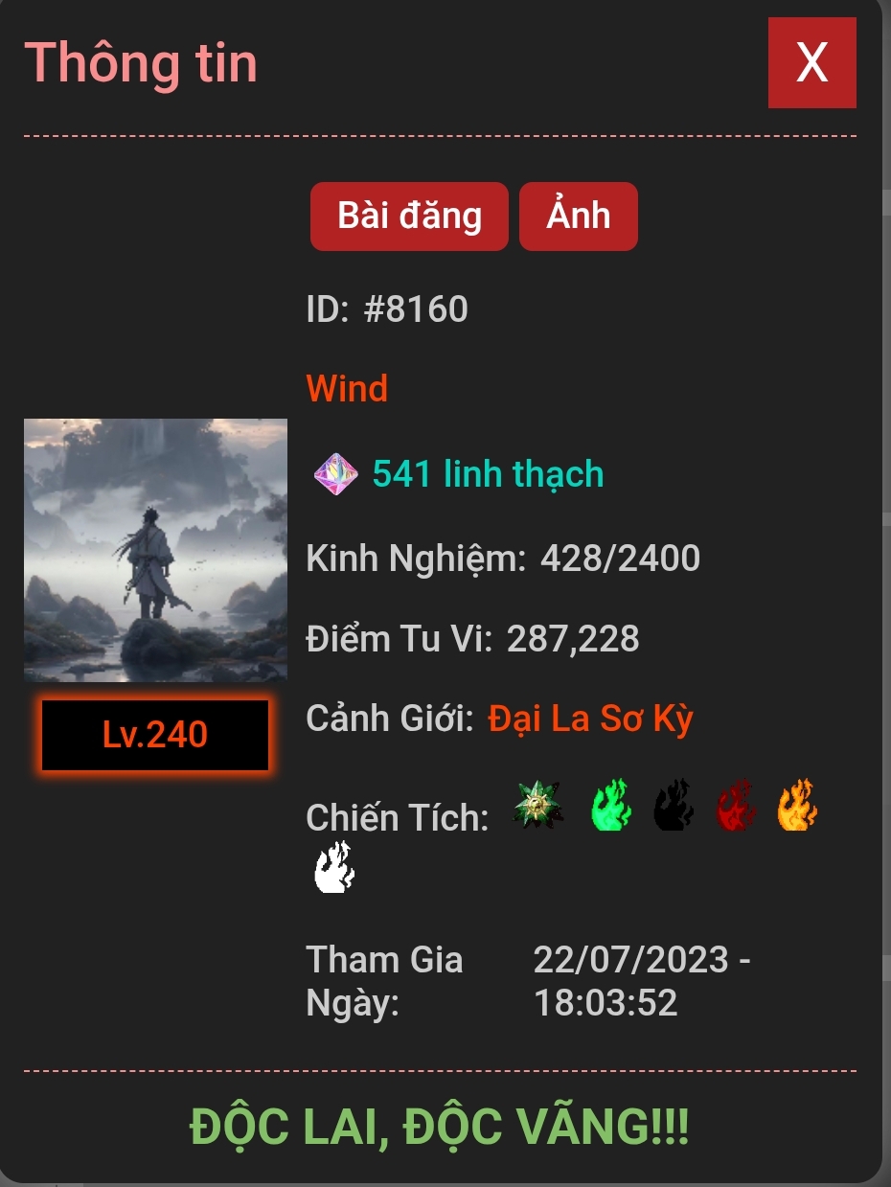Click the white flame achievement badge

[334, 867]
